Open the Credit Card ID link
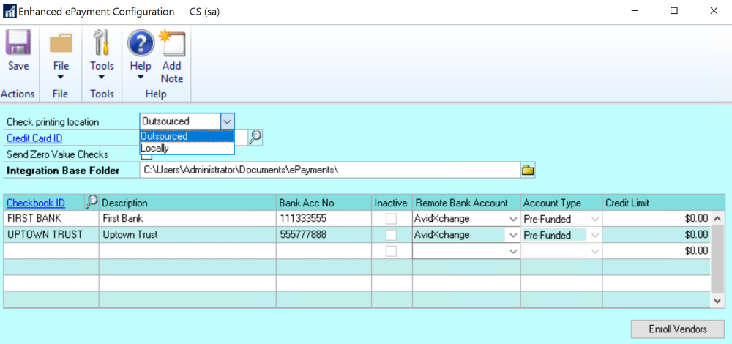The width and height of the screenshot is (732, 344). click(x=34, y=138)
